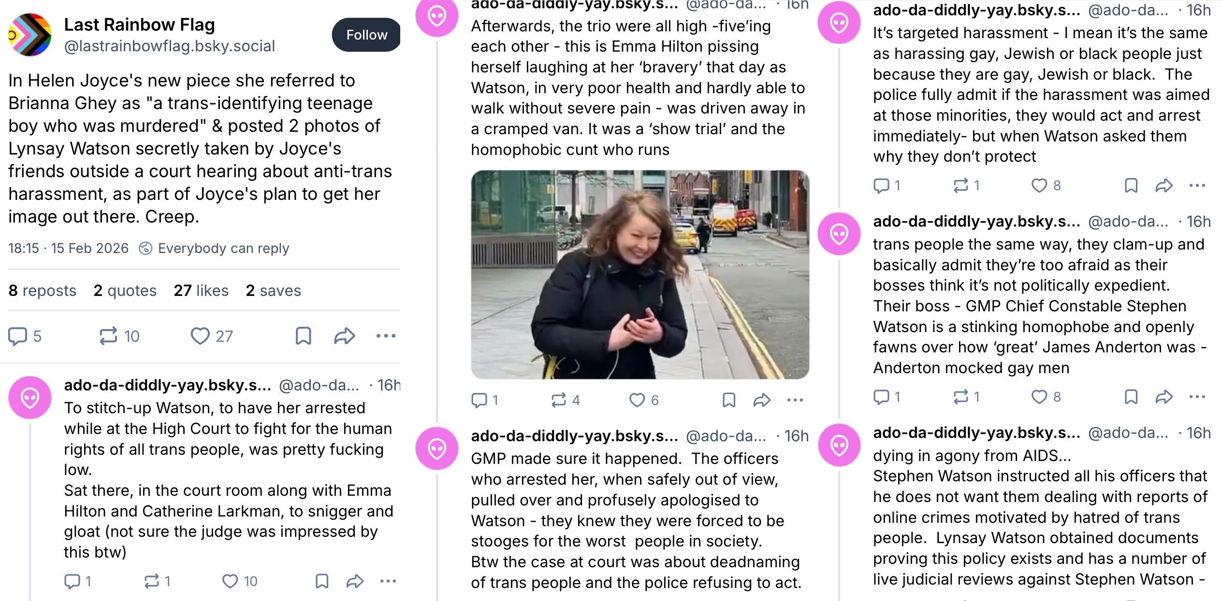Open the Last Rainbow Flag profile avatar
This screenshot has height=601, width=1222.
pos(30,35)
